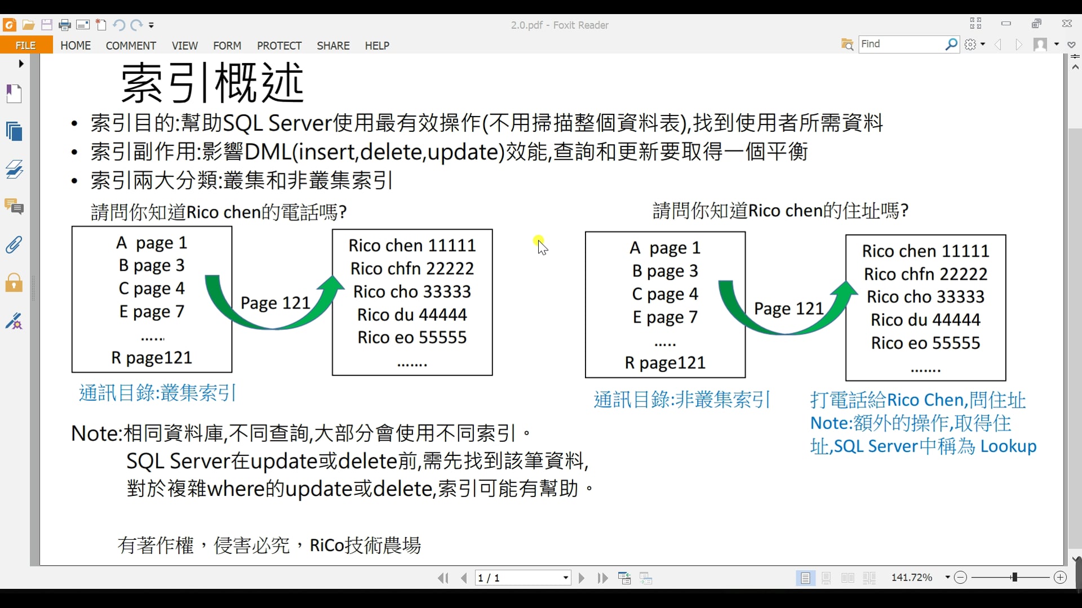Open the Pages thumbnails panel
The height and width of the screenshot is (608, 1082).
pos(14,131)
